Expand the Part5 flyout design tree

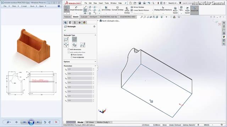(98, 21)
